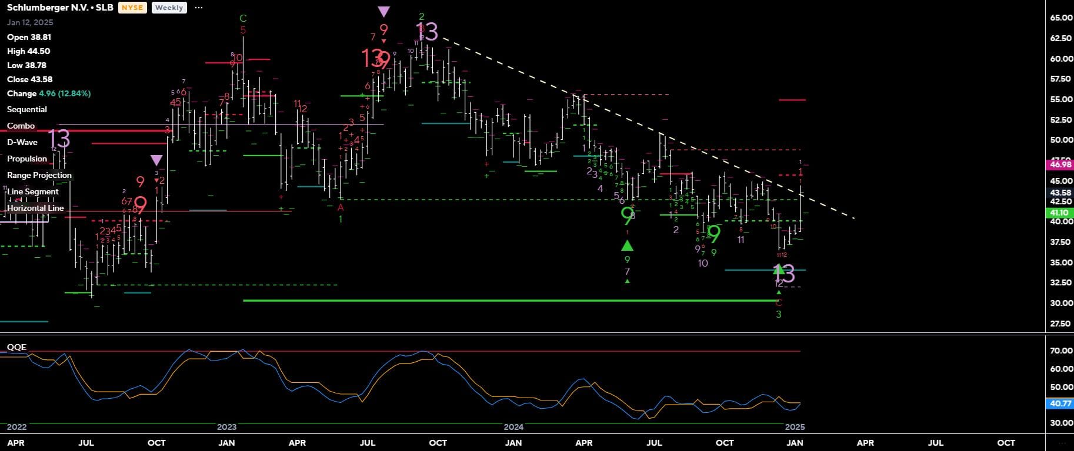This screenshot has width=1074, height=451.
Task: Open the Weekly timeframe selector
Action: (x=169, y=8)
